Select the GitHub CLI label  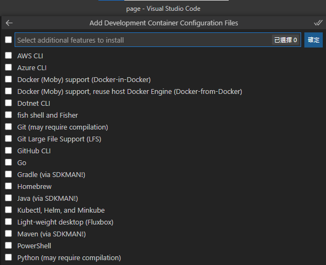click(x=34, y=151)
